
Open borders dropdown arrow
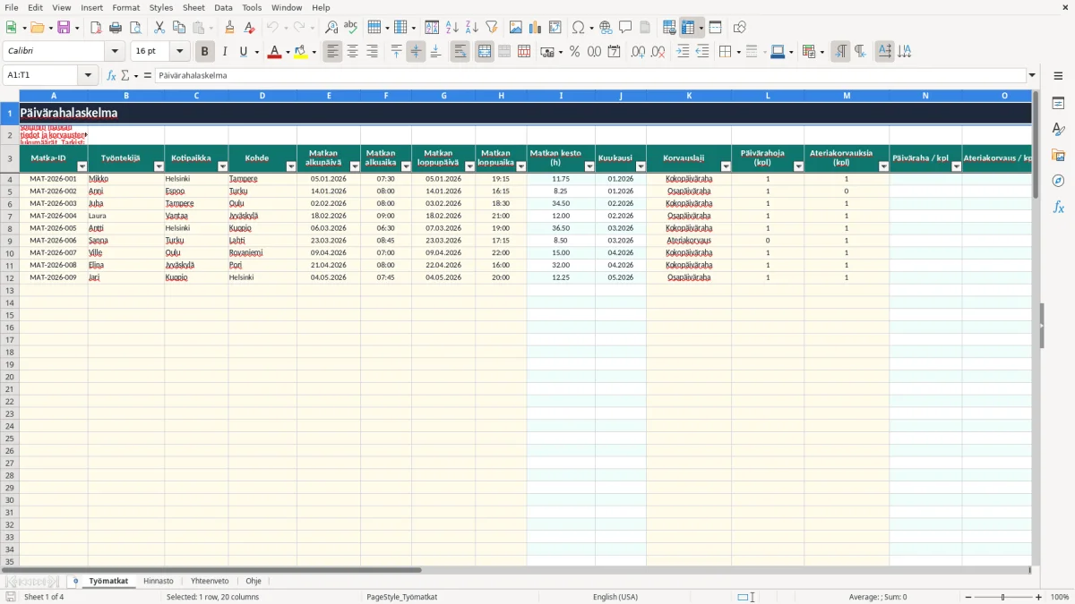pyautogui.click(x=738, y=52)
